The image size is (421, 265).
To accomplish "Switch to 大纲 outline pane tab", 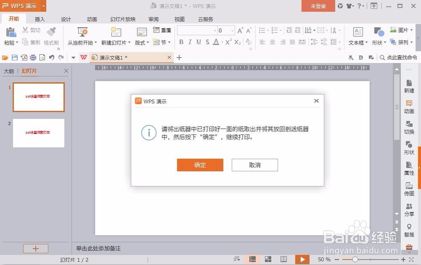I will 8,71.
